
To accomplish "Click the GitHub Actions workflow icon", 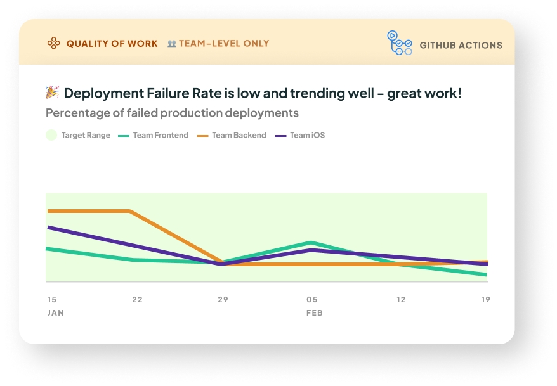I will pos(400,43).
